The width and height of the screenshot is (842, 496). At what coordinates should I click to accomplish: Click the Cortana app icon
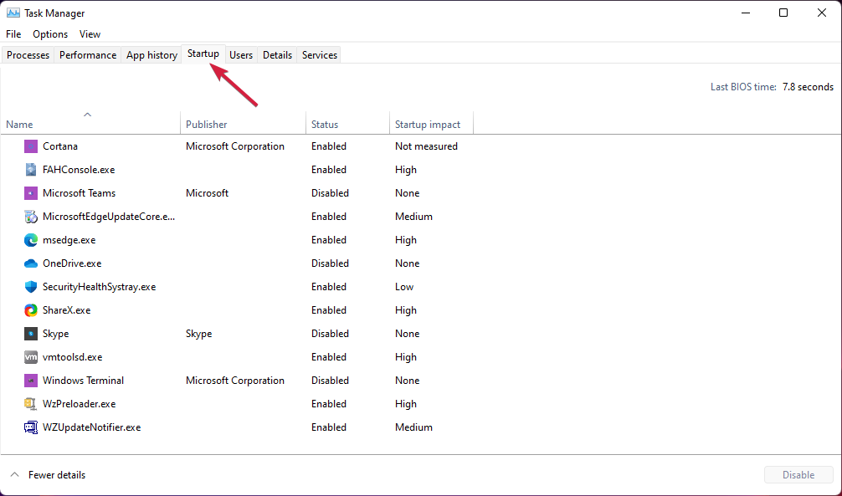coord(31,146)
